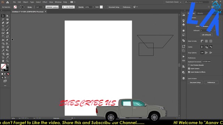Select the Blend tool

(7, 50)
